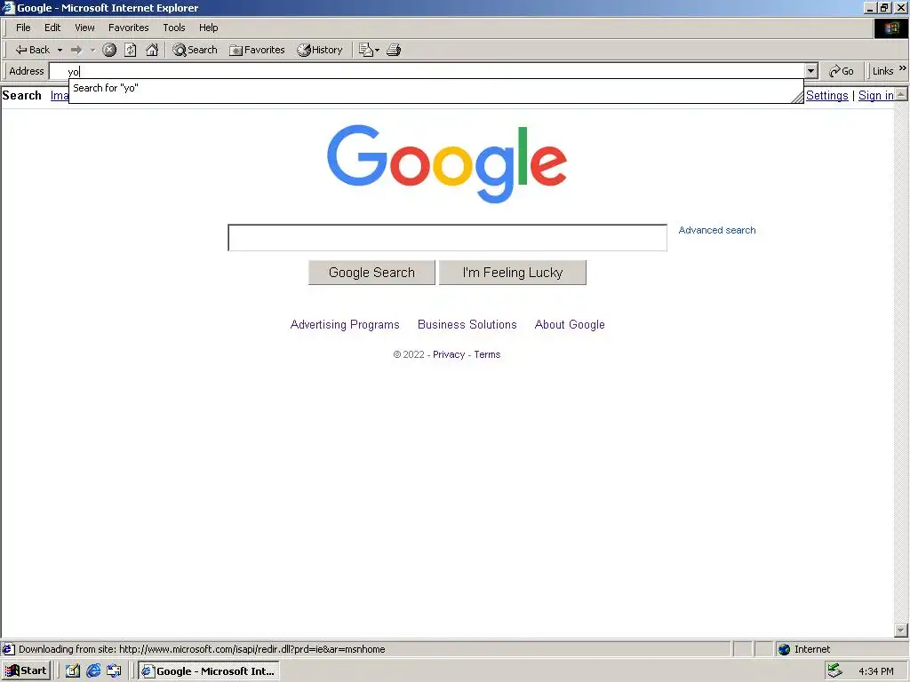Click the system tray network icon

835,670
